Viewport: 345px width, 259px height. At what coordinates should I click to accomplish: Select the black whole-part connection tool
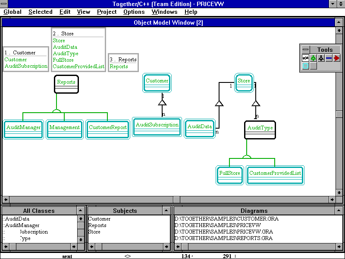pyautogui.click(x=321, y=58)
